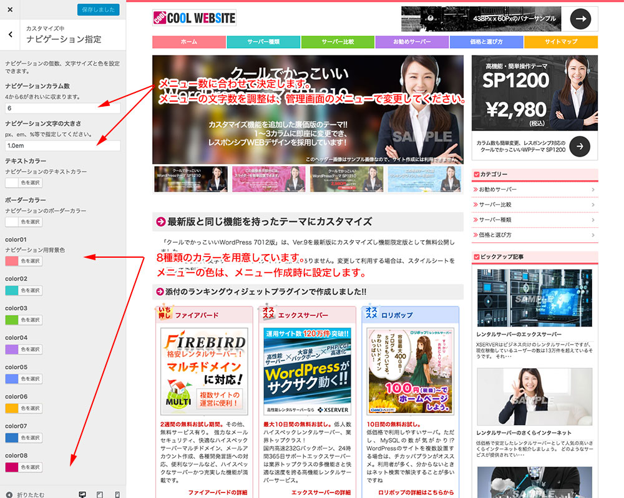Open テキストカラー color picker
Screen dimensions: 624x498
click(24, 183)
